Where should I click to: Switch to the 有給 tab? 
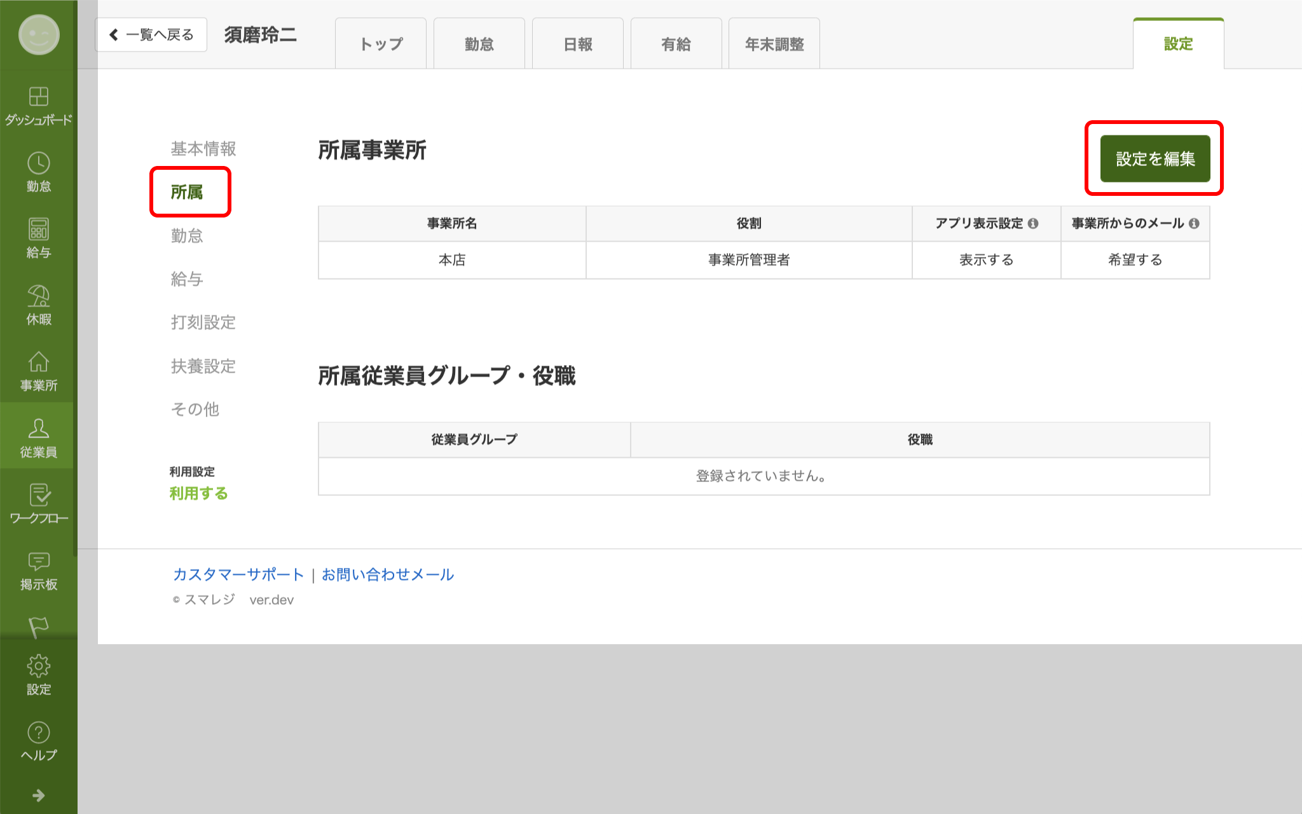pyautogui.click(x=676, y=44)
